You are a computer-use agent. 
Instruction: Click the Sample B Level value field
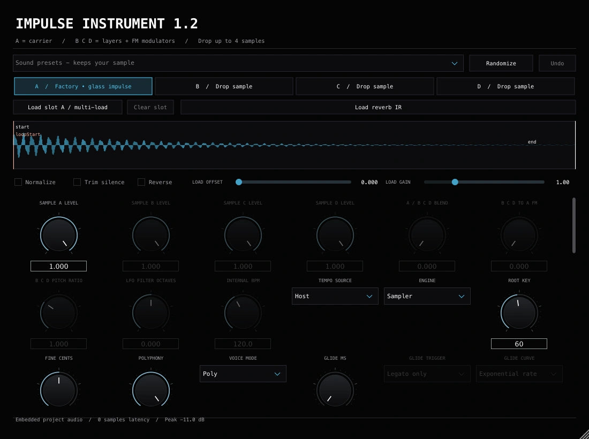click(x=150, y=266)
